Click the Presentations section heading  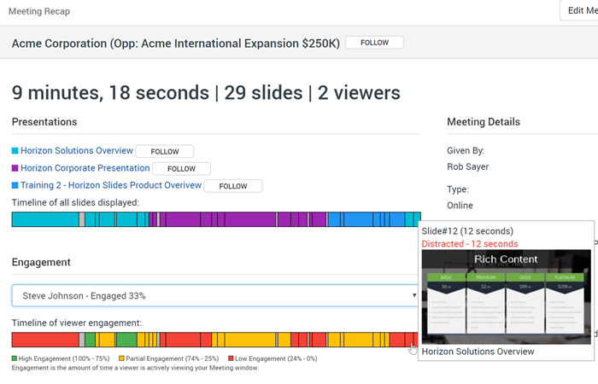point(44,122)
